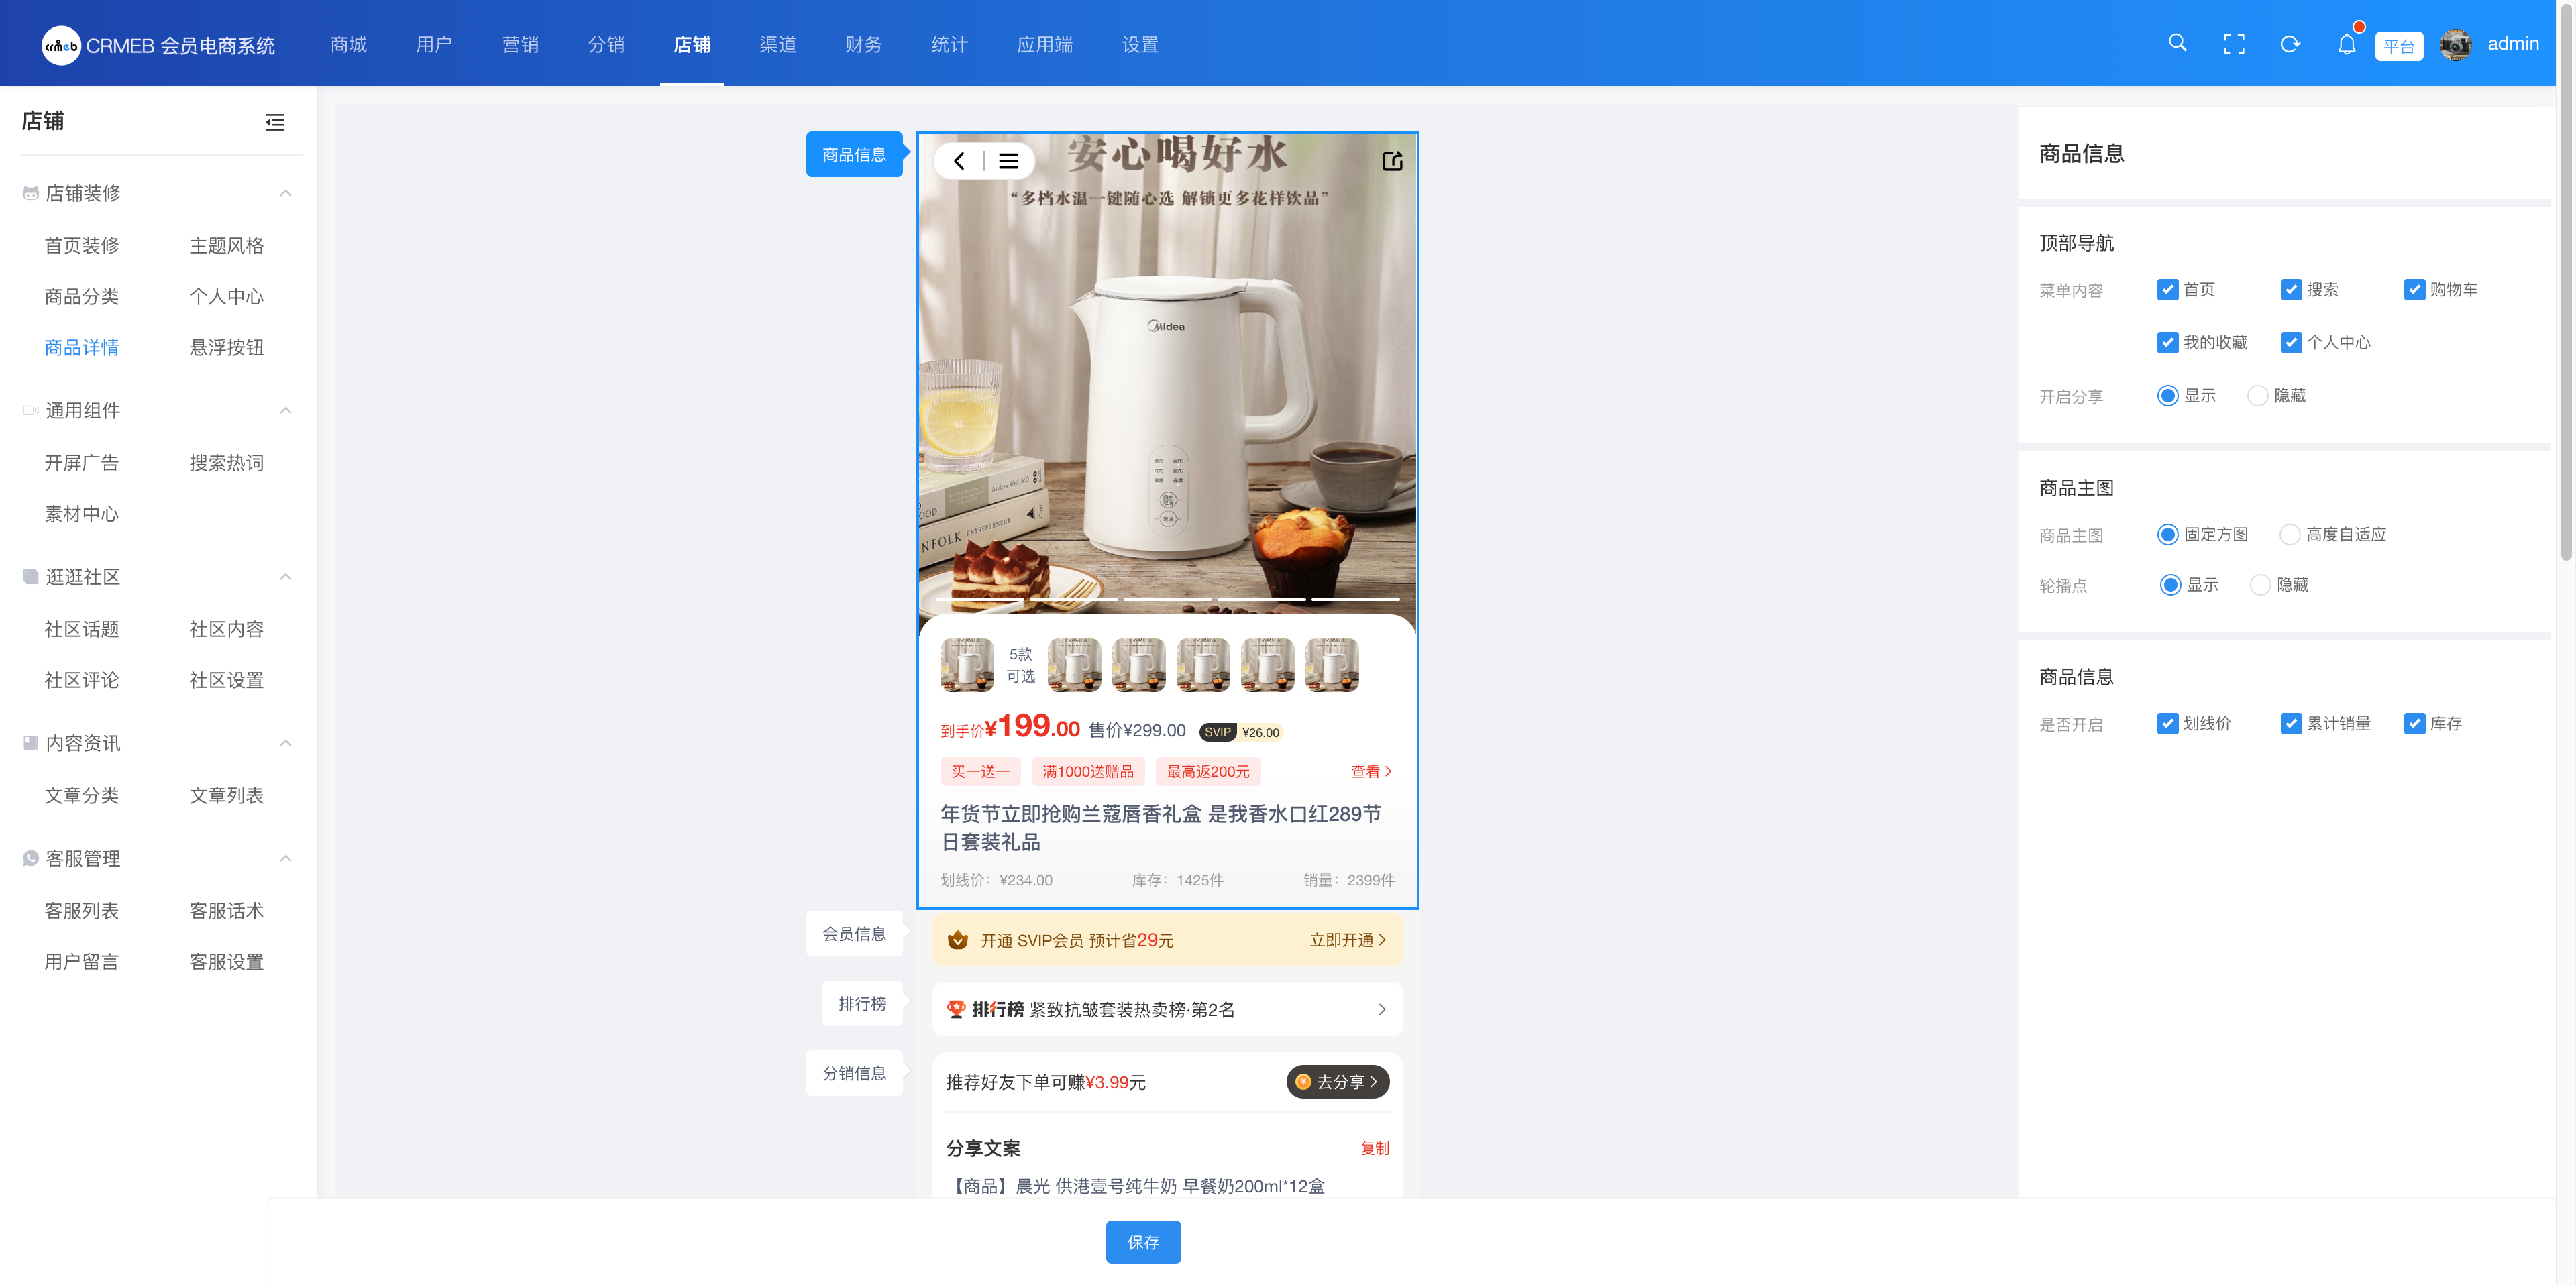Open the notifications bell
Screen dimensions: 2576x1285
click(2346, 44)
